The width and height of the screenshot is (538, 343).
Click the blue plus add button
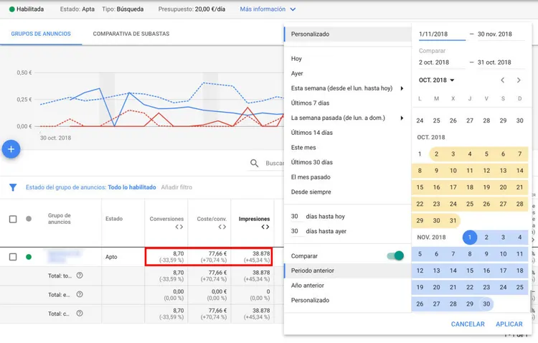point(11,149)
